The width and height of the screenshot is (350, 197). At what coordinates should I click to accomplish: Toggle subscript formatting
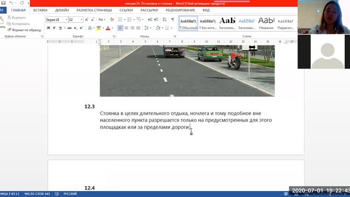click(75, 28)
